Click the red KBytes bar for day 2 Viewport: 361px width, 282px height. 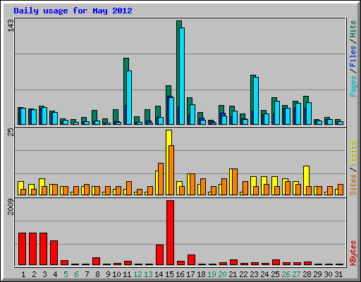tap(33, 249)
